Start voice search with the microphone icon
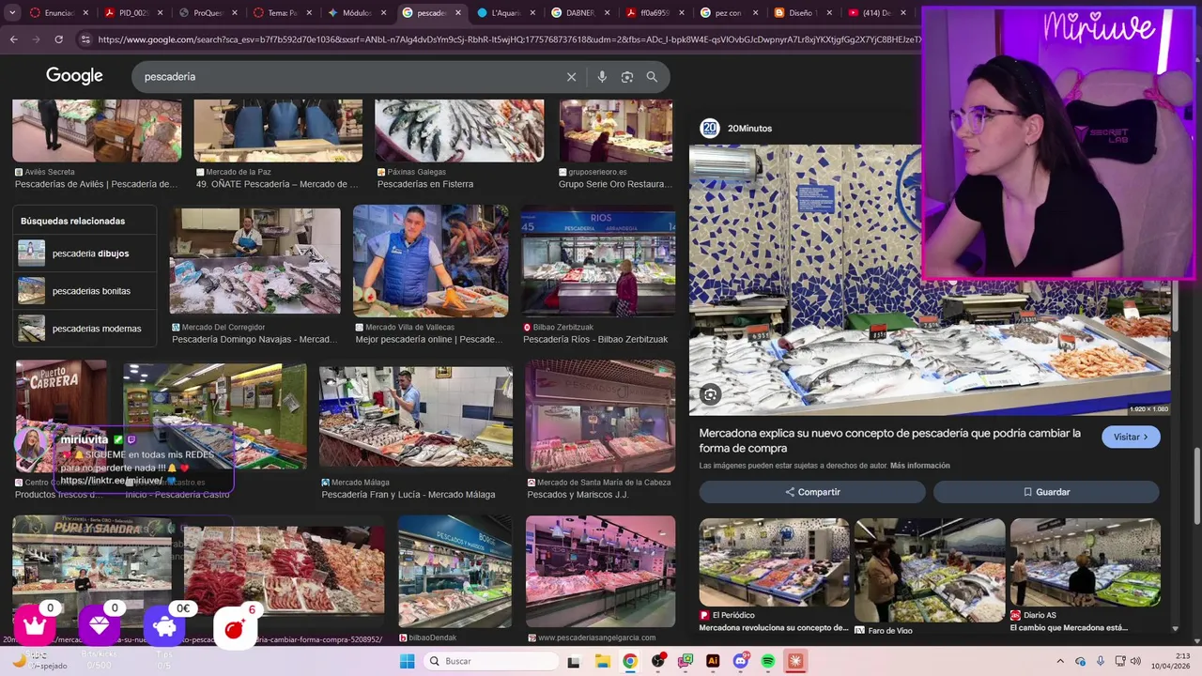 (x=602, y=77)
